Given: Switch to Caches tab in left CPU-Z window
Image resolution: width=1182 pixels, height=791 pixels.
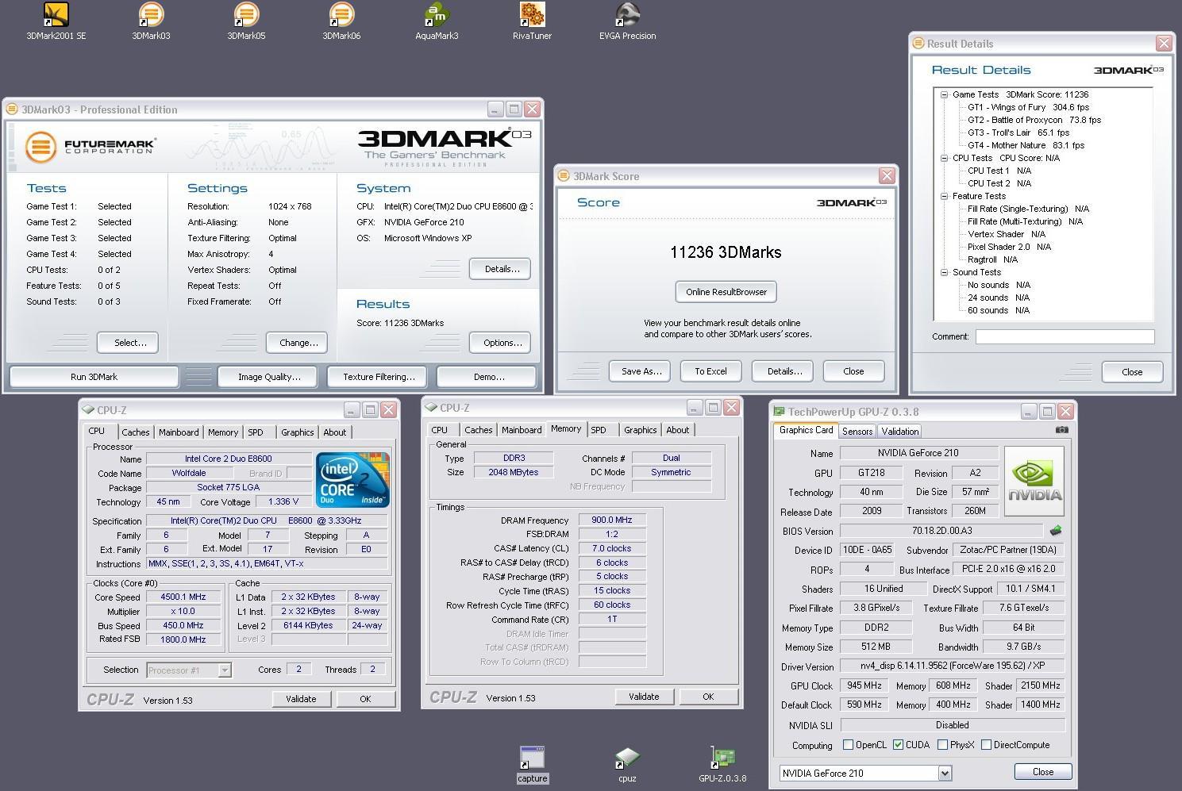Looking at the screenshot, I should point(135,432).
